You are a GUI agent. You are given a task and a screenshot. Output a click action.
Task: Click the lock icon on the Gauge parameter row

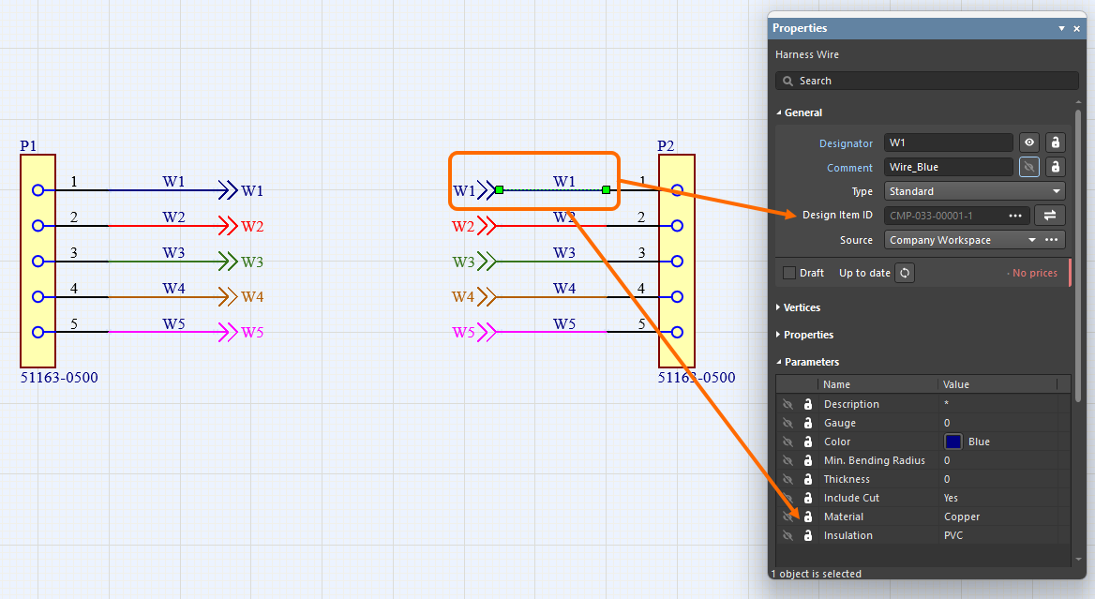(x=807, y=423)
